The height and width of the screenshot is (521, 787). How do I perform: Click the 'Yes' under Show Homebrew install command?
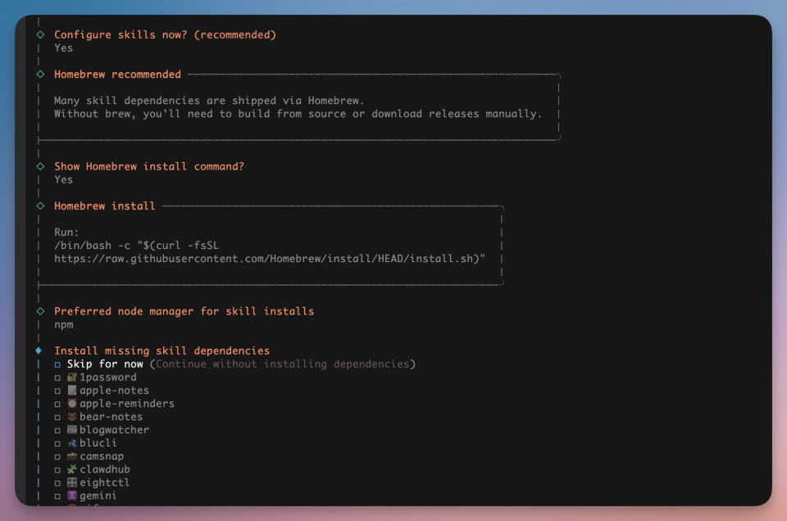64,179
